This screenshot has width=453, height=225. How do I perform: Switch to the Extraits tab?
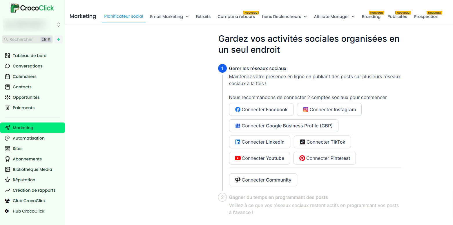pyautogui.click(x=203, y=17)
